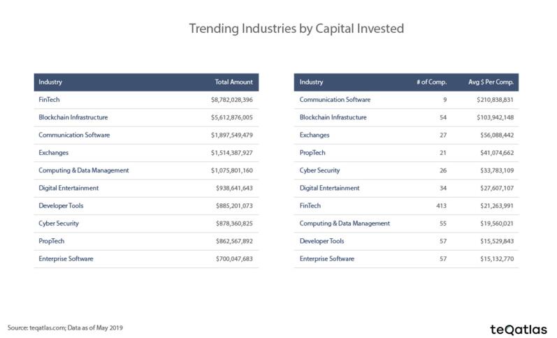Click the $210,838,831 average value

[x=495, y=100]
